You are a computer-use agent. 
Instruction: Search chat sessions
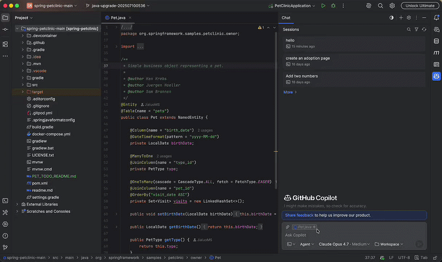409,29
